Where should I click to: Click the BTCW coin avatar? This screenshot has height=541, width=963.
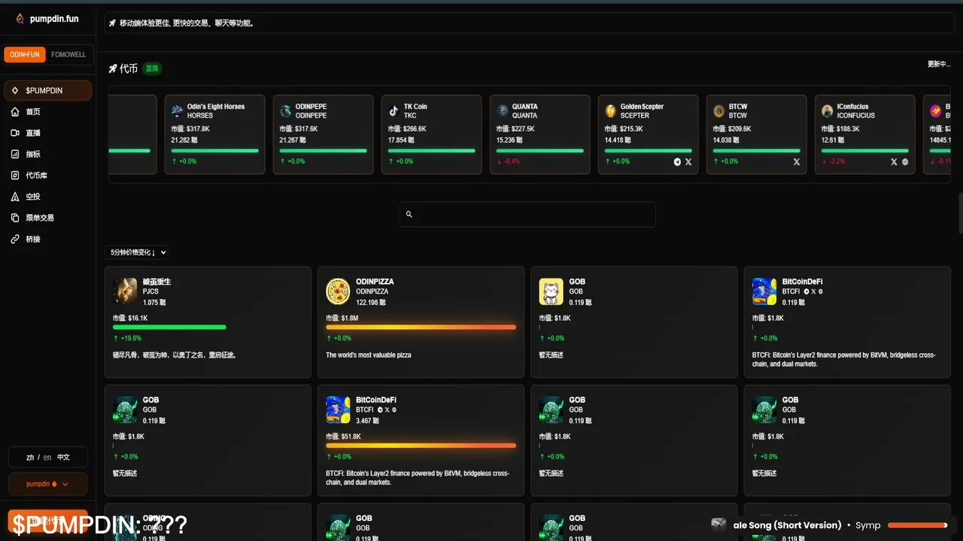click(719, 111)
